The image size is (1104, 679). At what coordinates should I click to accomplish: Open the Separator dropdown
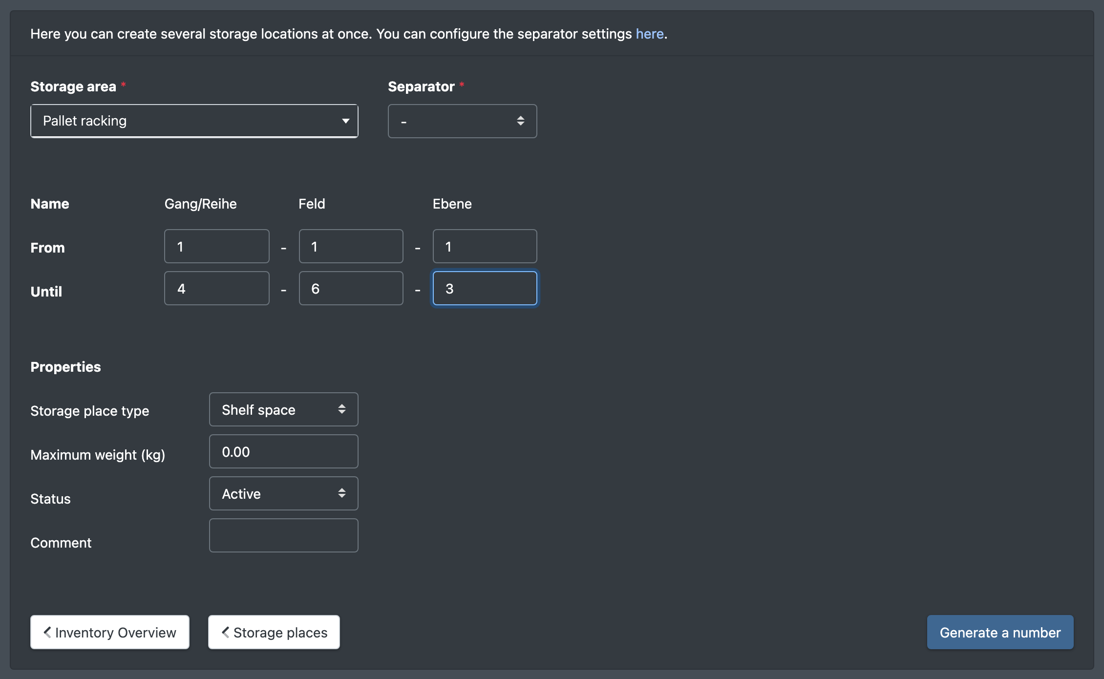click(462, 121)
